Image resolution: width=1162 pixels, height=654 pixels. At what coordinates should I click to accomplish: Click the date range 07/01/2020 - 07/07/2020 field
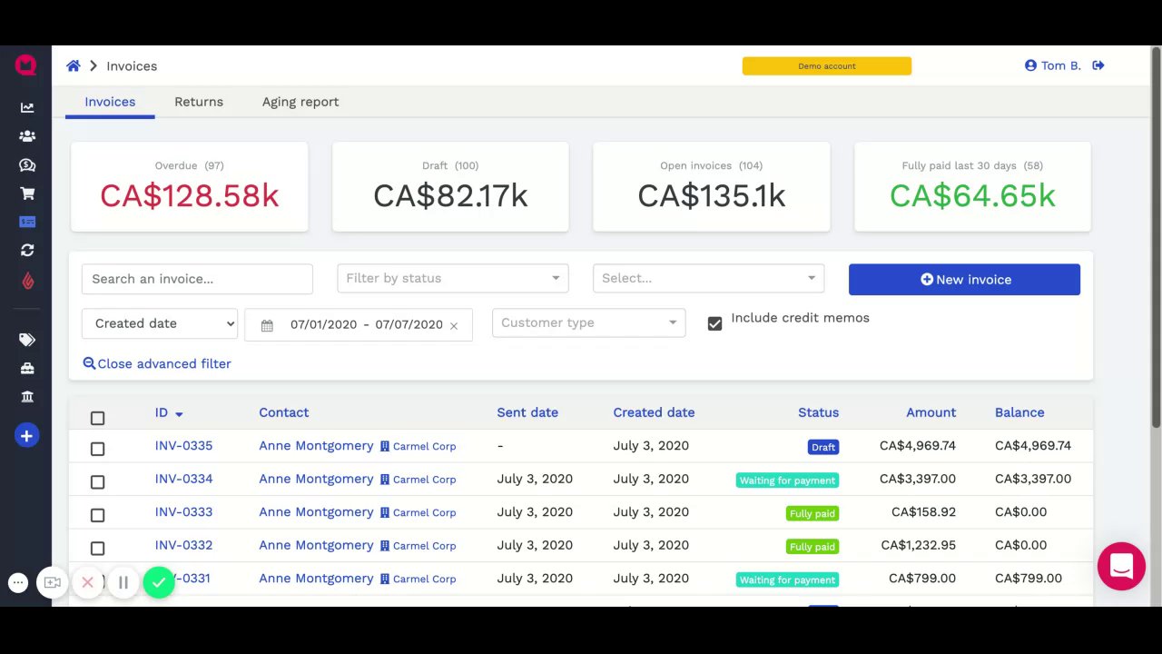coord(359,324)
